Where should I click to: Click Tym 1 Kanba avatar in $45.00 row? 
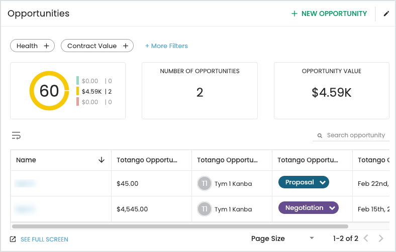click(x=205, y=183)
